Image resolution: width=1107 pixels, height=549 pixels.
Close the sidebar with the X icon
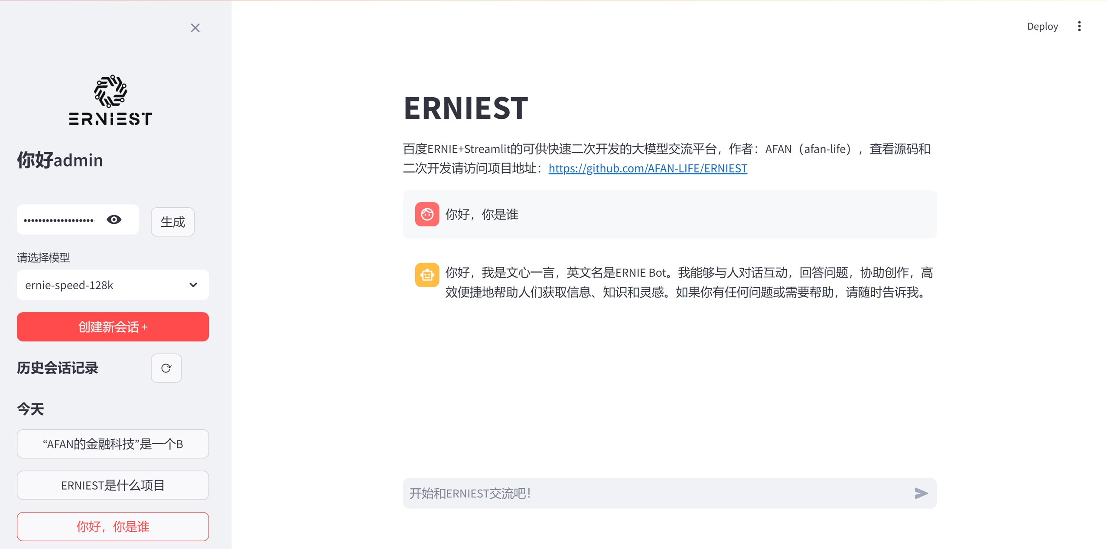pyautogui.click(x=195, y=28)
